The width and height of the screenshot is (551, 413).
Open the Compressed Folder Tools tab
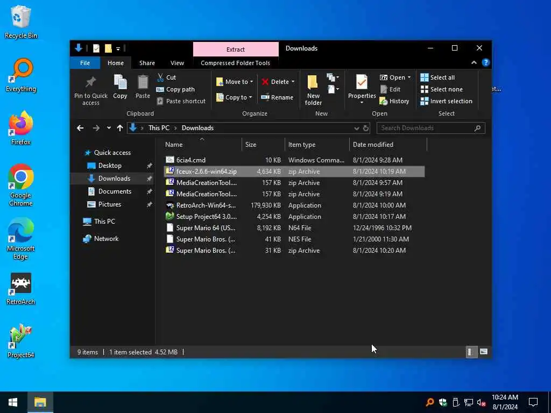[x=236, y=63]
